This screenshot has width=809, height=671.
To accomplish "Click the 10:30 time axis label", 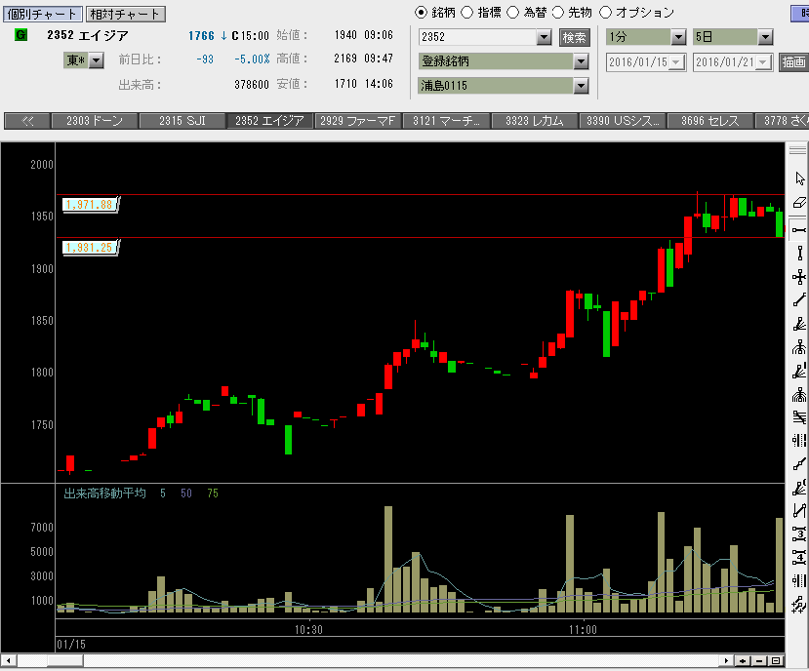I will pyautogui.click(x=308, y=630).
